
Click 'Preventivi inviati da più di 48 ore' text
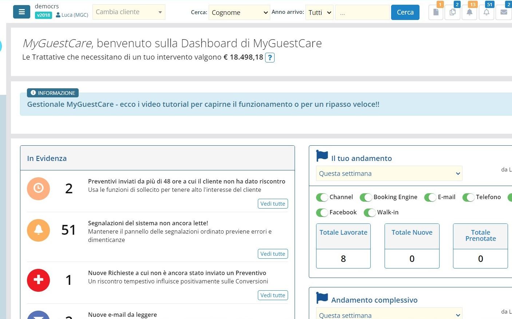point(187,181)
